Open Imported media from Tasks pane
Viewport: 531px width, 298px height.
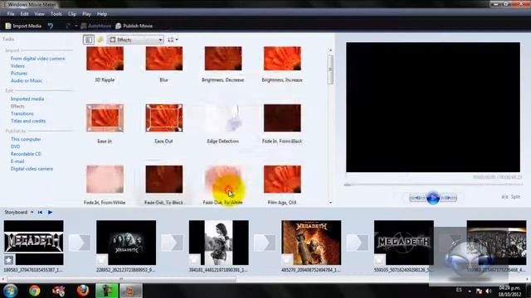[27, 99]
